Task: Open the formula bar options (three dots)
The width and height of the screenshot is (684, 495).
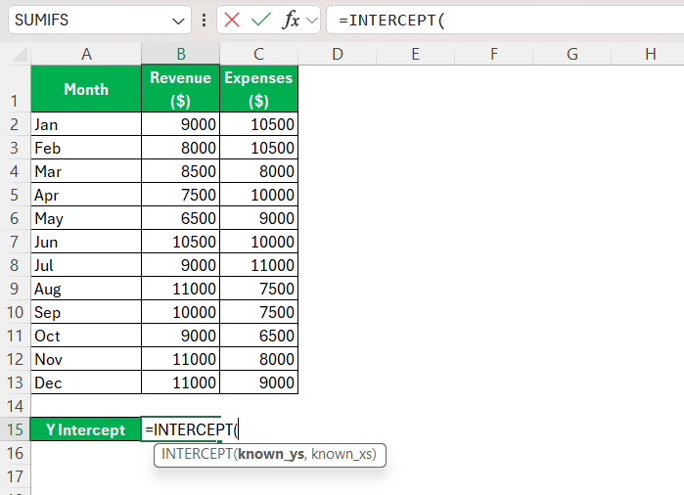Action: click(204, 20)
